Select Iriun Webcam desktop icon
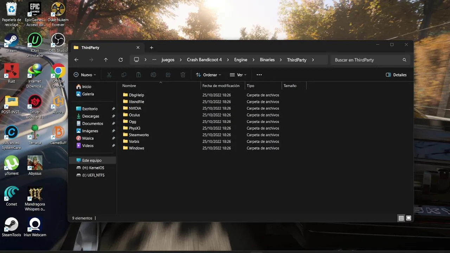Viewport: 450px width, 253px height. click(35, 227)
